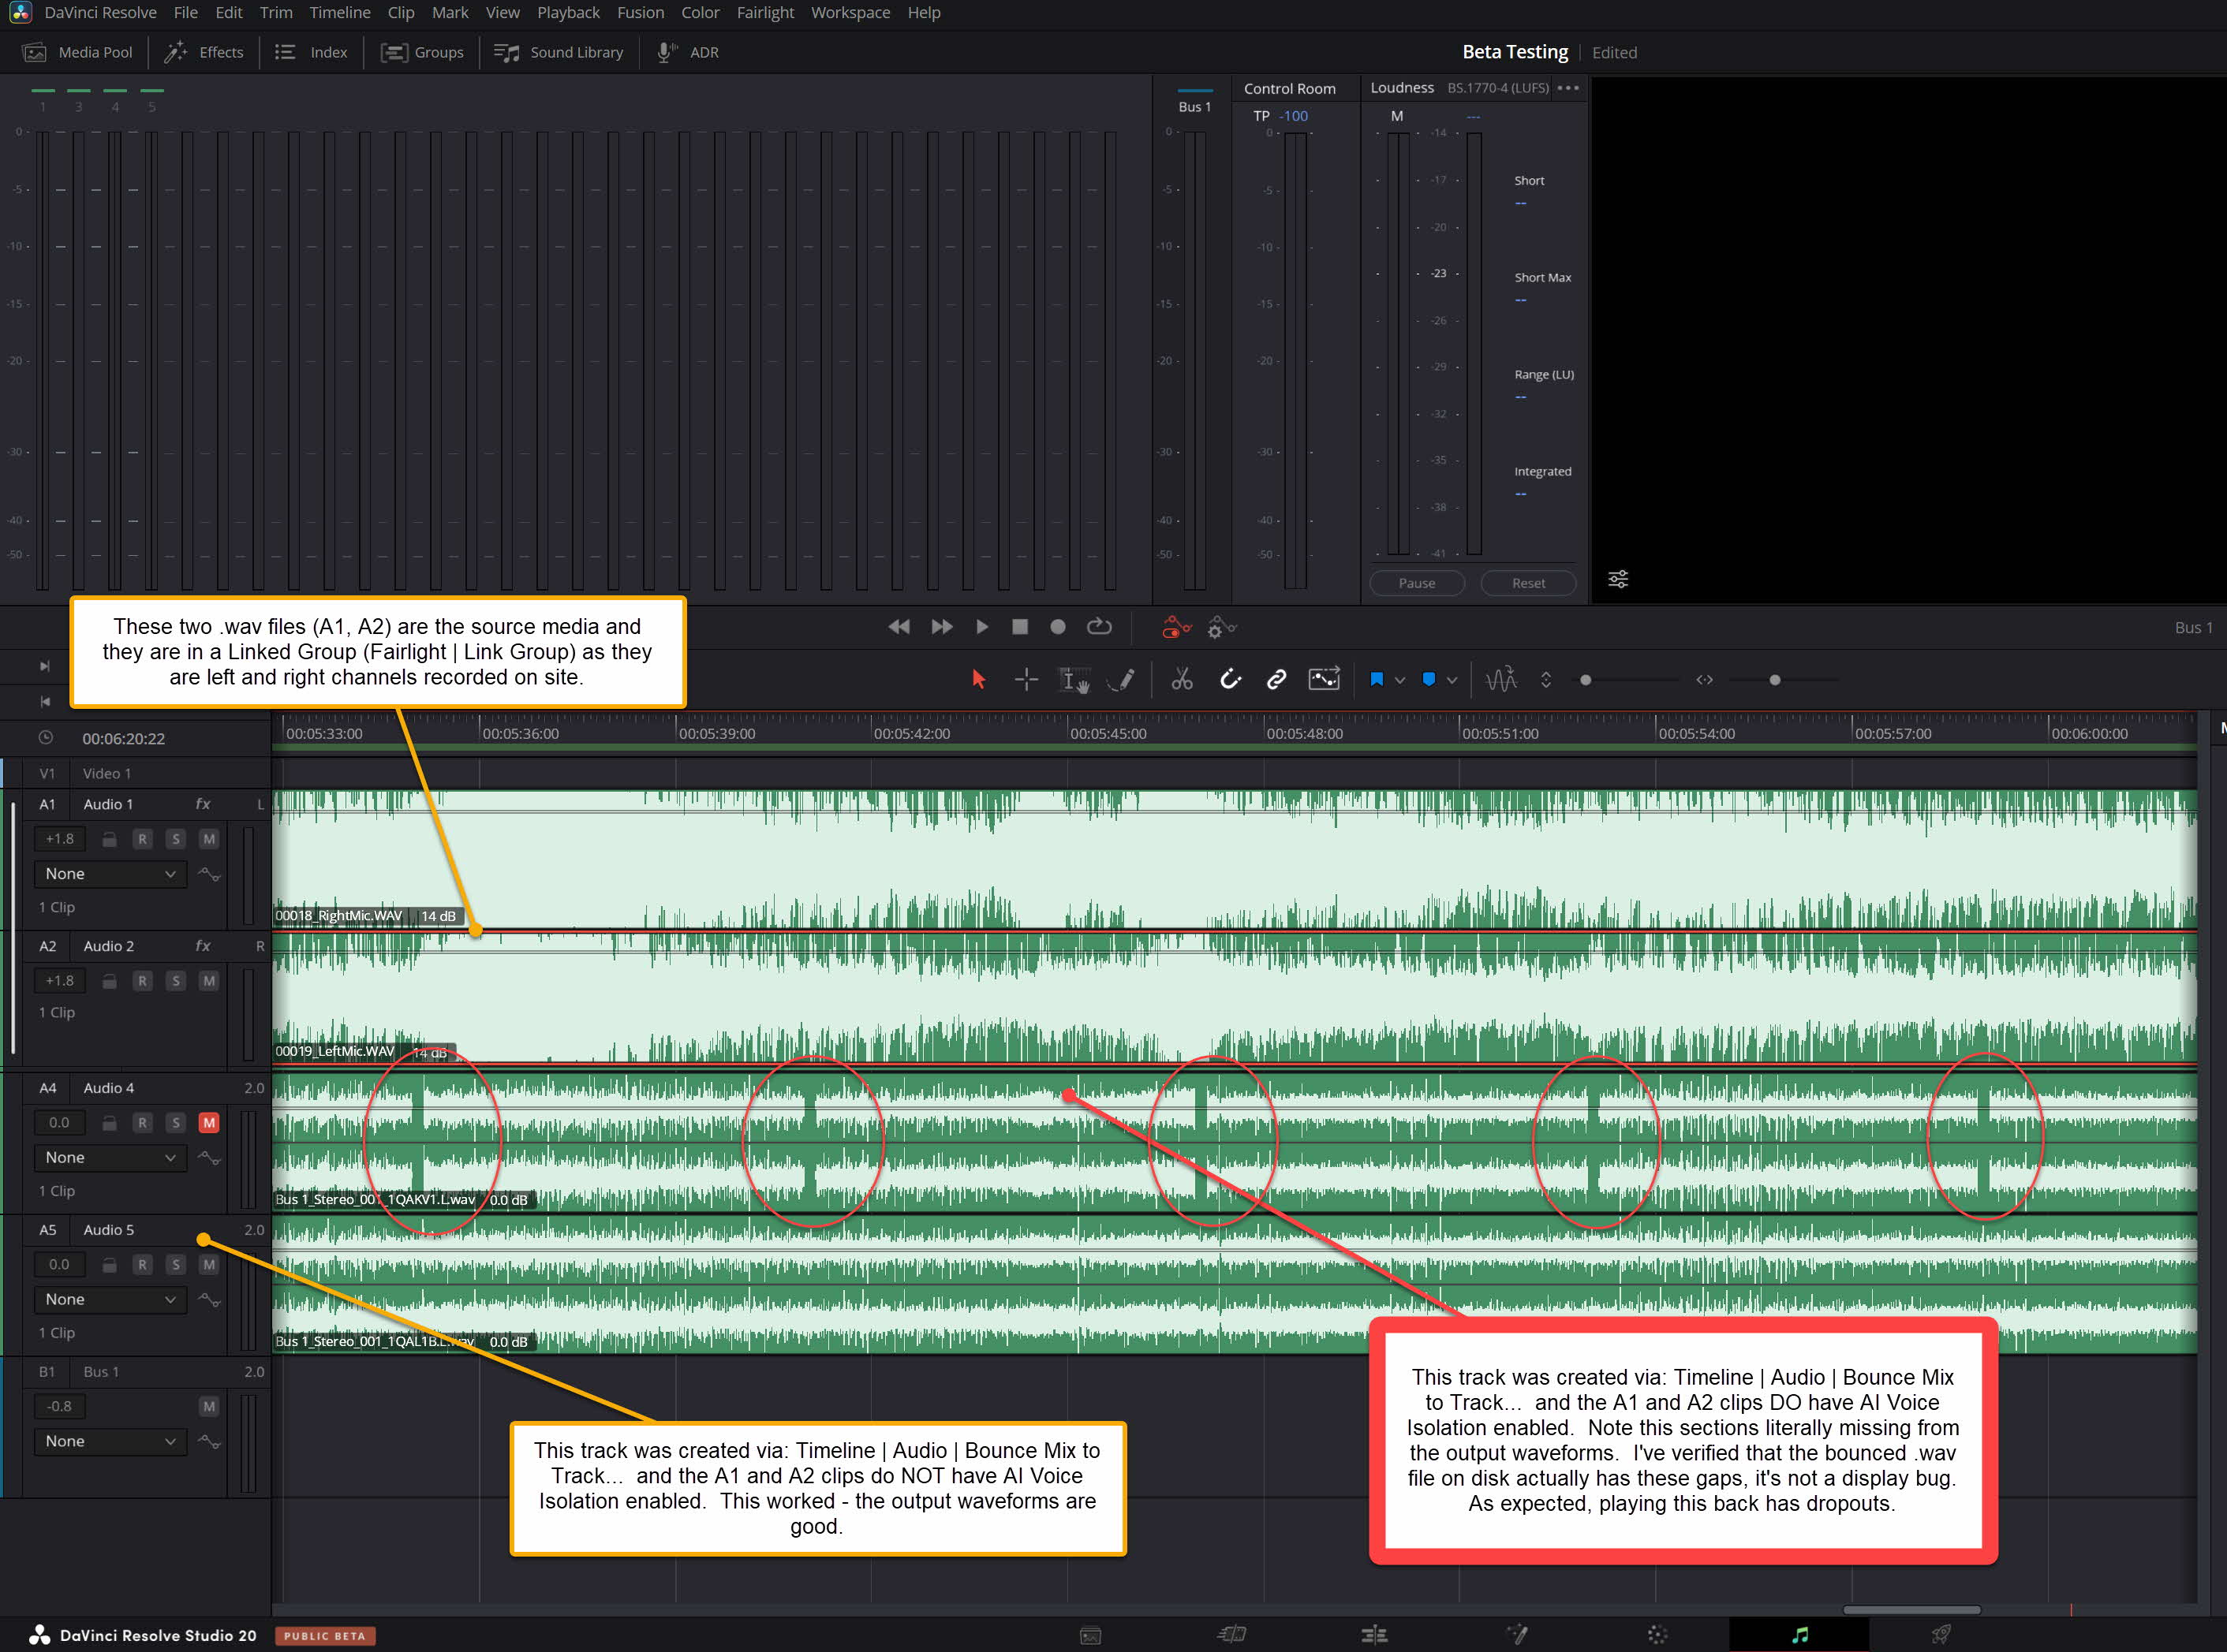Switch to the Fusion page icon
Image resolution: width=2227 pixels, height=1652 pixels.
1517,1634
